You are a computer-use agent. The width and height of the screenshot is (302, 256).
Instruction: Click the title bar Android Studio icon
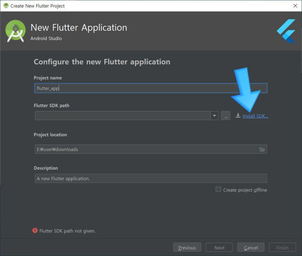click(x=6, y=6)
